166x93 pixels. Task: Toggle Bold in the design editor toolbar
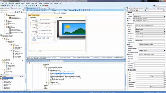tap(76, 10)
